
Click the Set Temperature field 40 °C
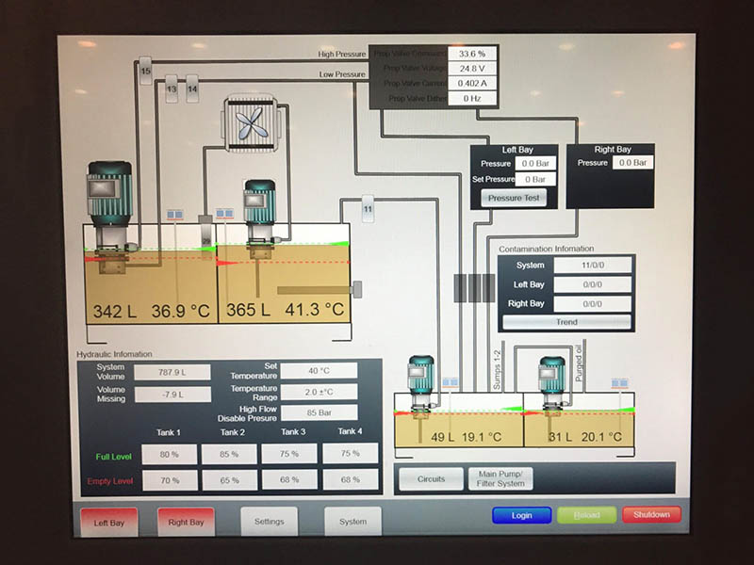click(320, 370)
